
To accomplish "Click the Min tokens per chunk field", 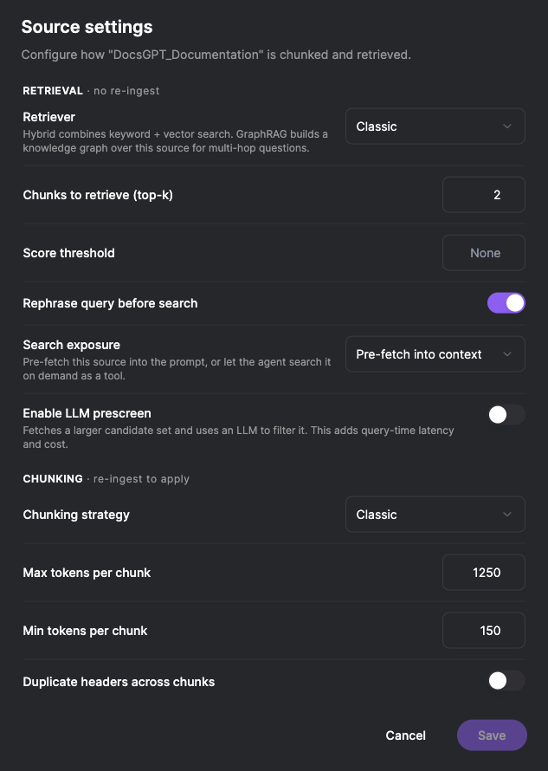I will pos(484,631).
